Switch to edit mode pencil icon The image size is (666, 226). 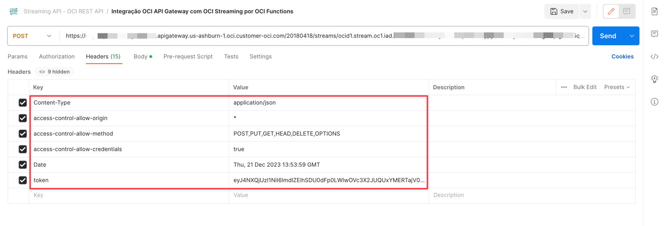(611, 11)
